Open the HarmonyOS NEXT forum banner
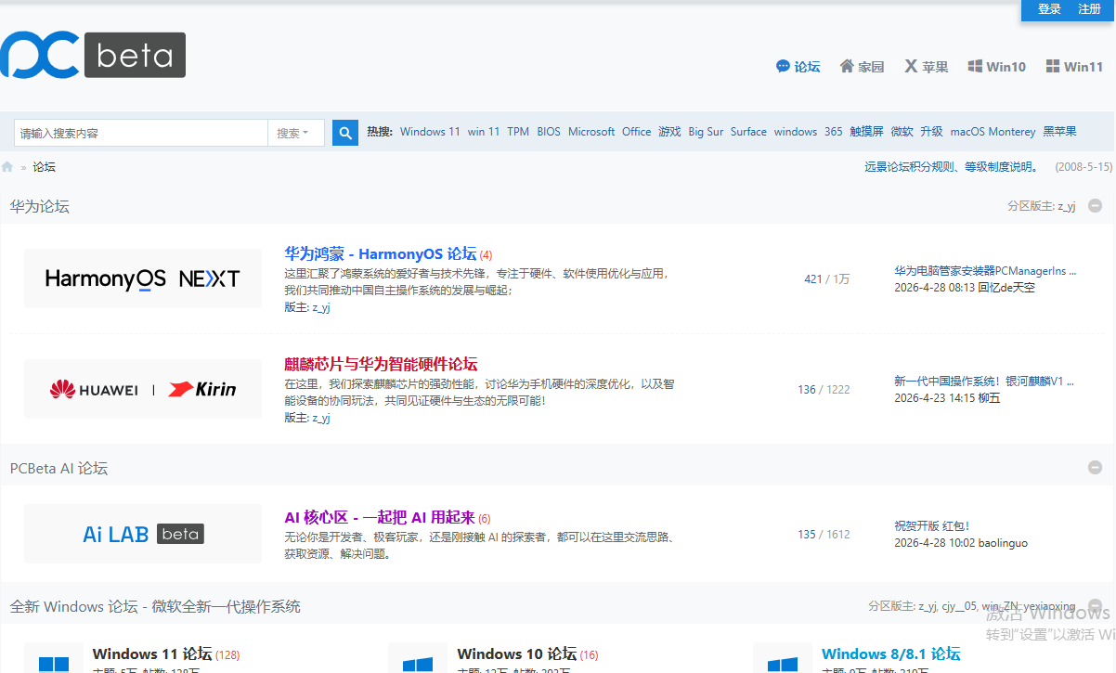The height and width of the screenshot is (673, 1116). click(142, 278)
